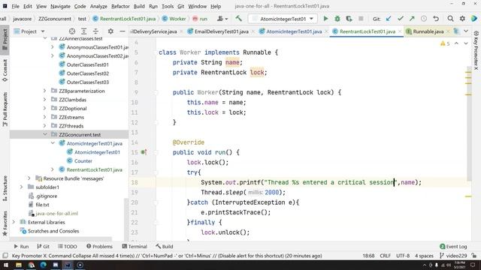Open the Run tool window button
This screenshot has height=270, width=481.
[x=21, y=247]
